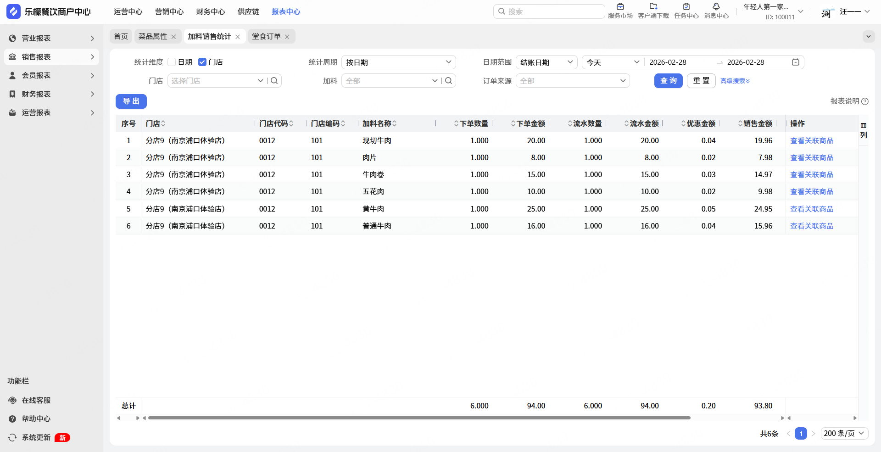Click the 加料 filter search magnifier icon
Screen dimensions: 881x452
click(x=449, y=81)
